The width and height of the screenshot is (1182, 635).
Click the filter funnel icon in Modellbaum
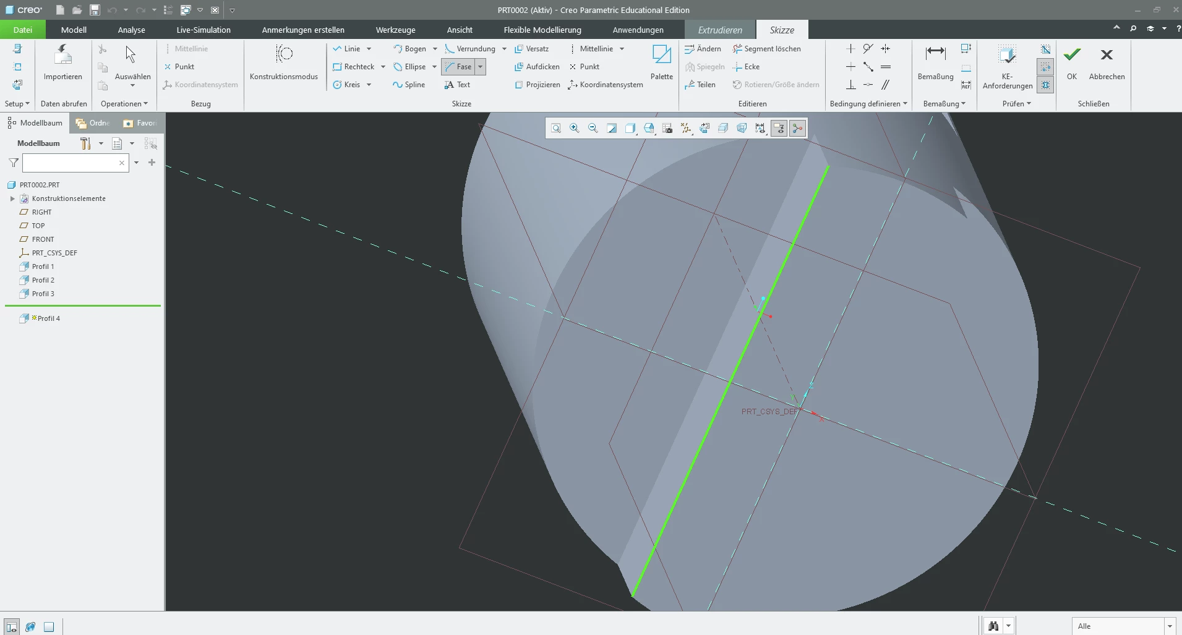point(14,163)
